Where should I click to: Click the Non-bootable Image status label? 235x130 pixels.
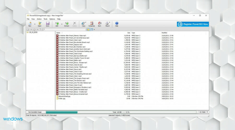click(x=35, y=112)
